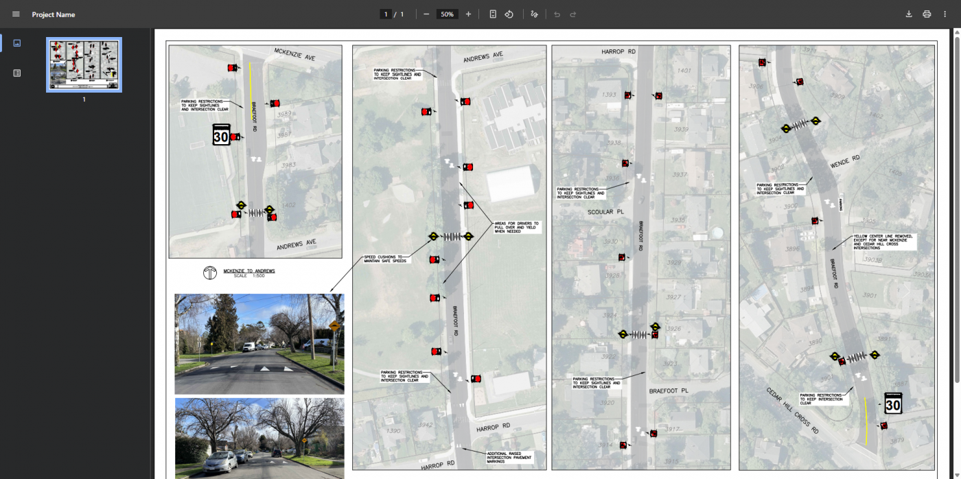
Task: Open the more actions three-dot menu
Action: coord(945,14)
